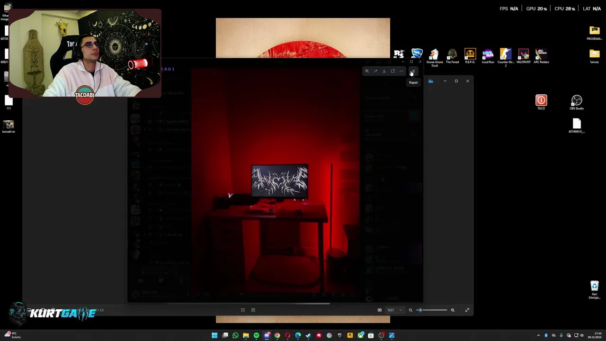Open the VALORANT desktop shortcut

[523, 56]
